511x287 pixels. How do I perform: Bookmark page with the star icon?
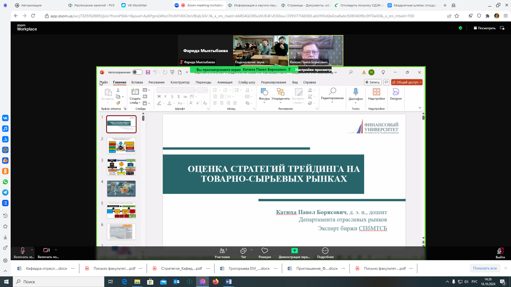tap(457, 16)
